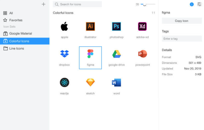Select the sketch icon
The width and height of the screenshot is (204, 130).
pyautogui.click(x=90, y=82)
